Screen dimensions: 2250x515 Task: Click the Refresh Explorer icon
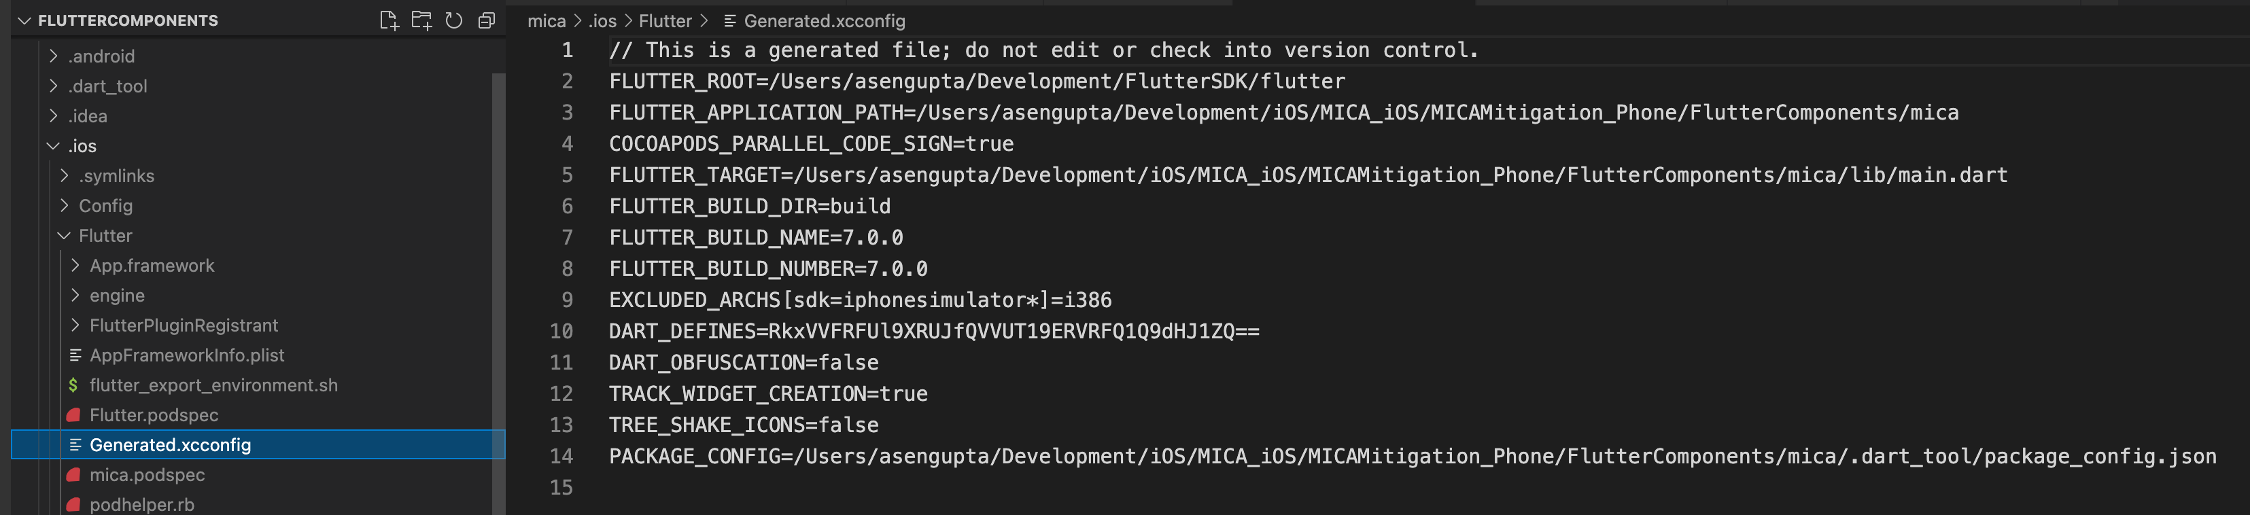pyautogui.click(x=453, y=20)
